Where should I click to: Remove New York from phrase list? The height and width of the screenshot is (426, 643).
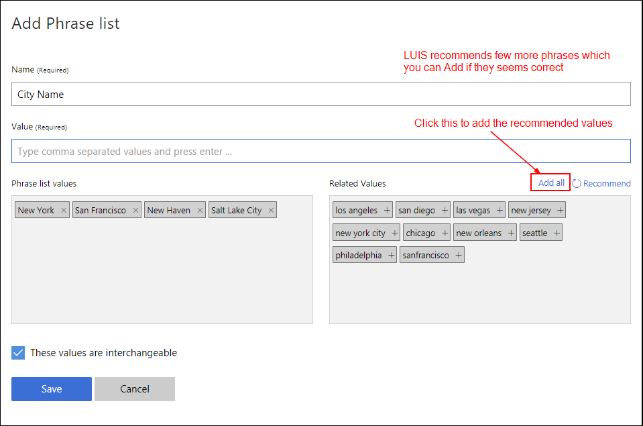tap(64, 211)
